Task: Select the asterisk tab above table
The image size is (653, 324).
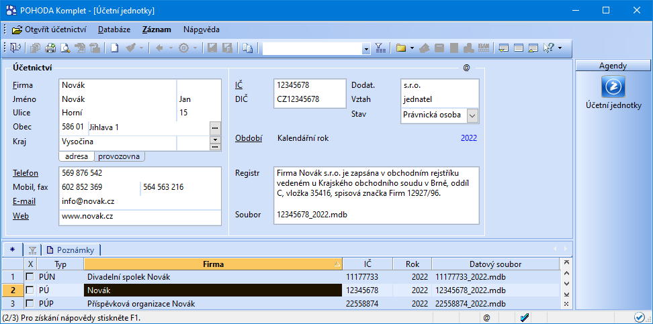Action: click(x=11, y=250)
